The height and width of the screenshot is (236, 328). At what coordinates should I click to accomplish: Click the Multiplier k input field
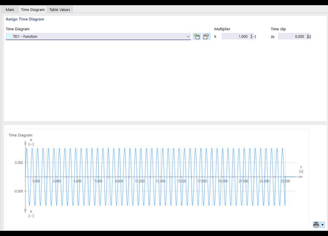pos(235,36)
